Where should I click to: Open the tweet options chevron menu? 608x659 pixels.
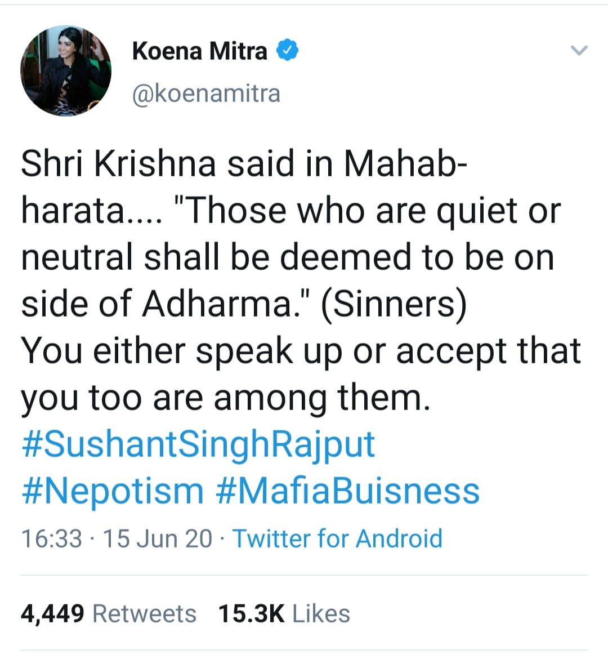point(579,51)
